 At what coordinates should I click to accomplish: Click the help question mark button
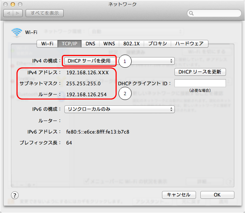click(15, 195)
